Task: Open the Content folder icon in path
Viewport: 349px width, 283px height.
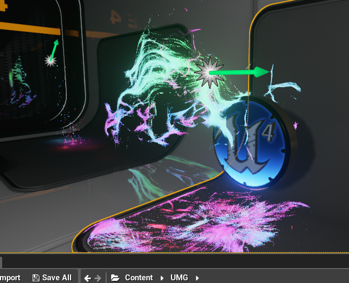Action: coord(115,278)
